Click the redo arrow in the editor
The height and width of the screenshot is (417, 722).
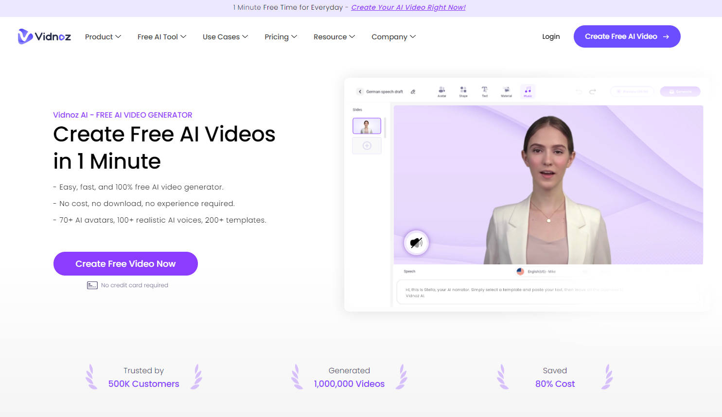coord(593,91)
